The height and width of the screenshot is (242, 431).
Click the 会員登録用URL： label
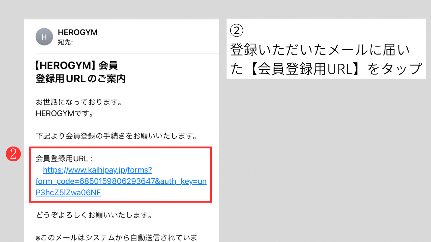click(64, 159)
